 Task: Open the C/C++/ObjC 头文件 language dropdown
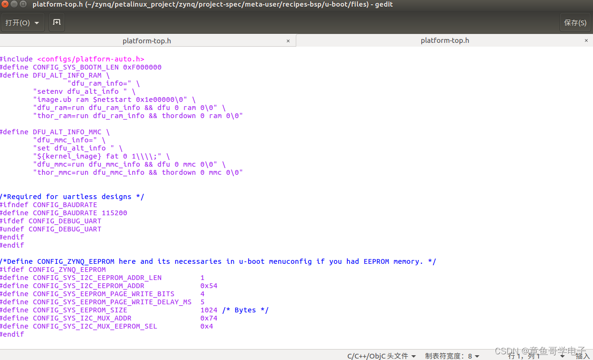point(381,356)
